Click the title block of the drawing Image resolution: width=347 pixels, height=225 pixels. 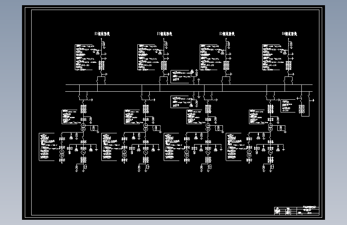click(297, 211)
